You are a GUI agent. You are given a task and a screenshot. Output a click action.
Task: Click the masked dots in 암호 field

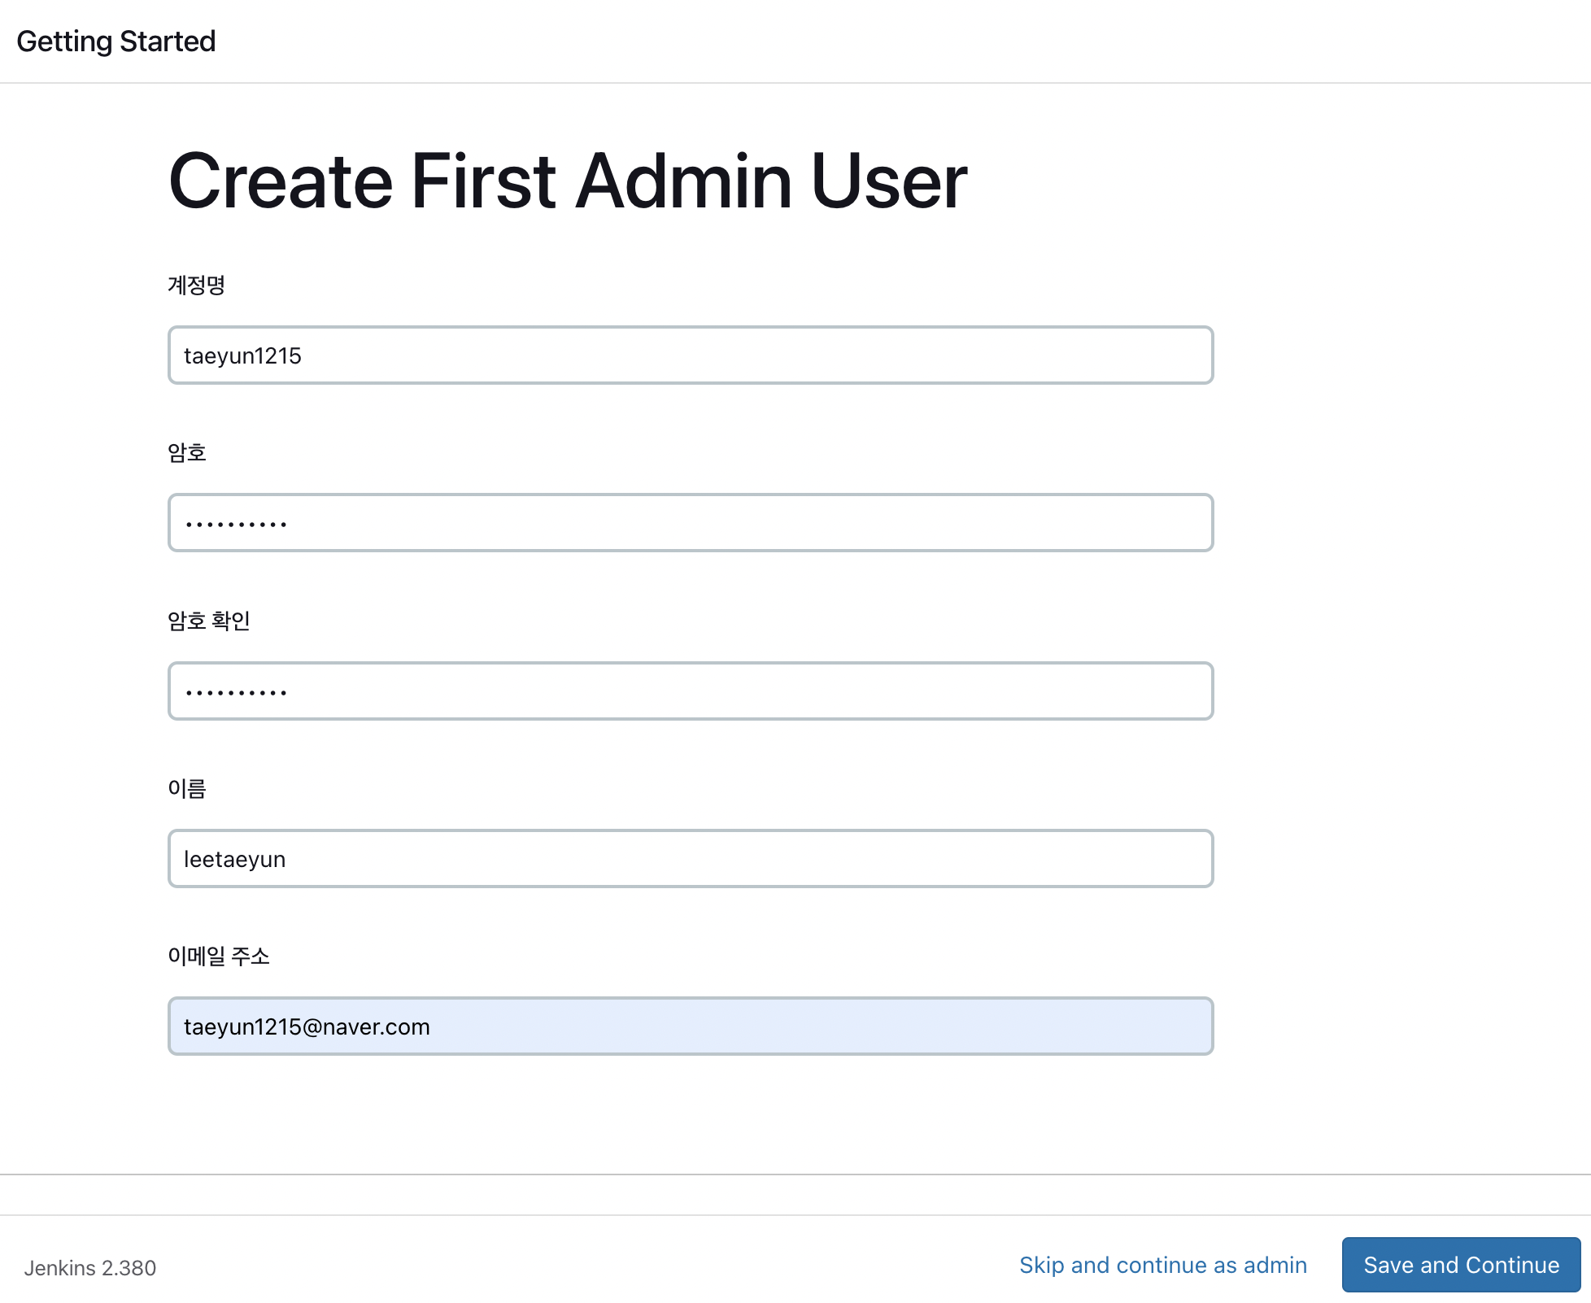(x=236, y=525)
